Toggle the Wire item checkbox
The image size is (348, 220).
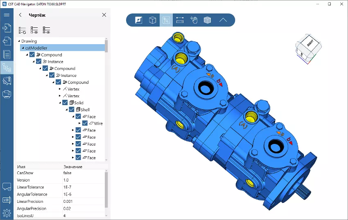point(85,123)
